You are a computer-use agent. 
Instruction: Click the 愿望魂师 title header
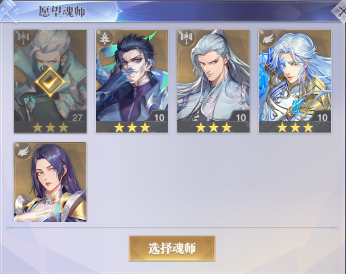tap(62, 11)
